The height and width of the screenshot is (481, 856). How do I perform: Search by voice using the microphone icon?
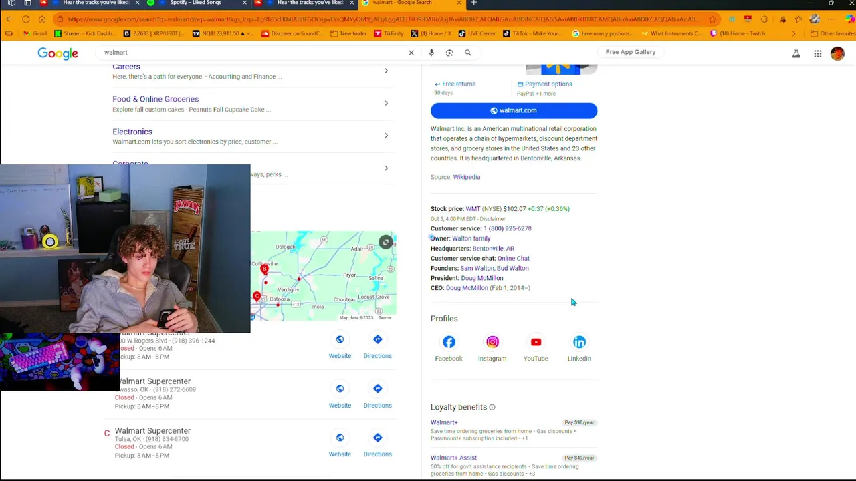click(x=431, y=53)
